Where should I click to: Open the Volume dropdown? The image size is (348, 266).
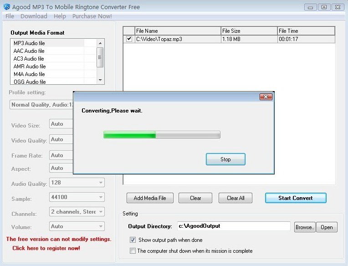[77, 226]
